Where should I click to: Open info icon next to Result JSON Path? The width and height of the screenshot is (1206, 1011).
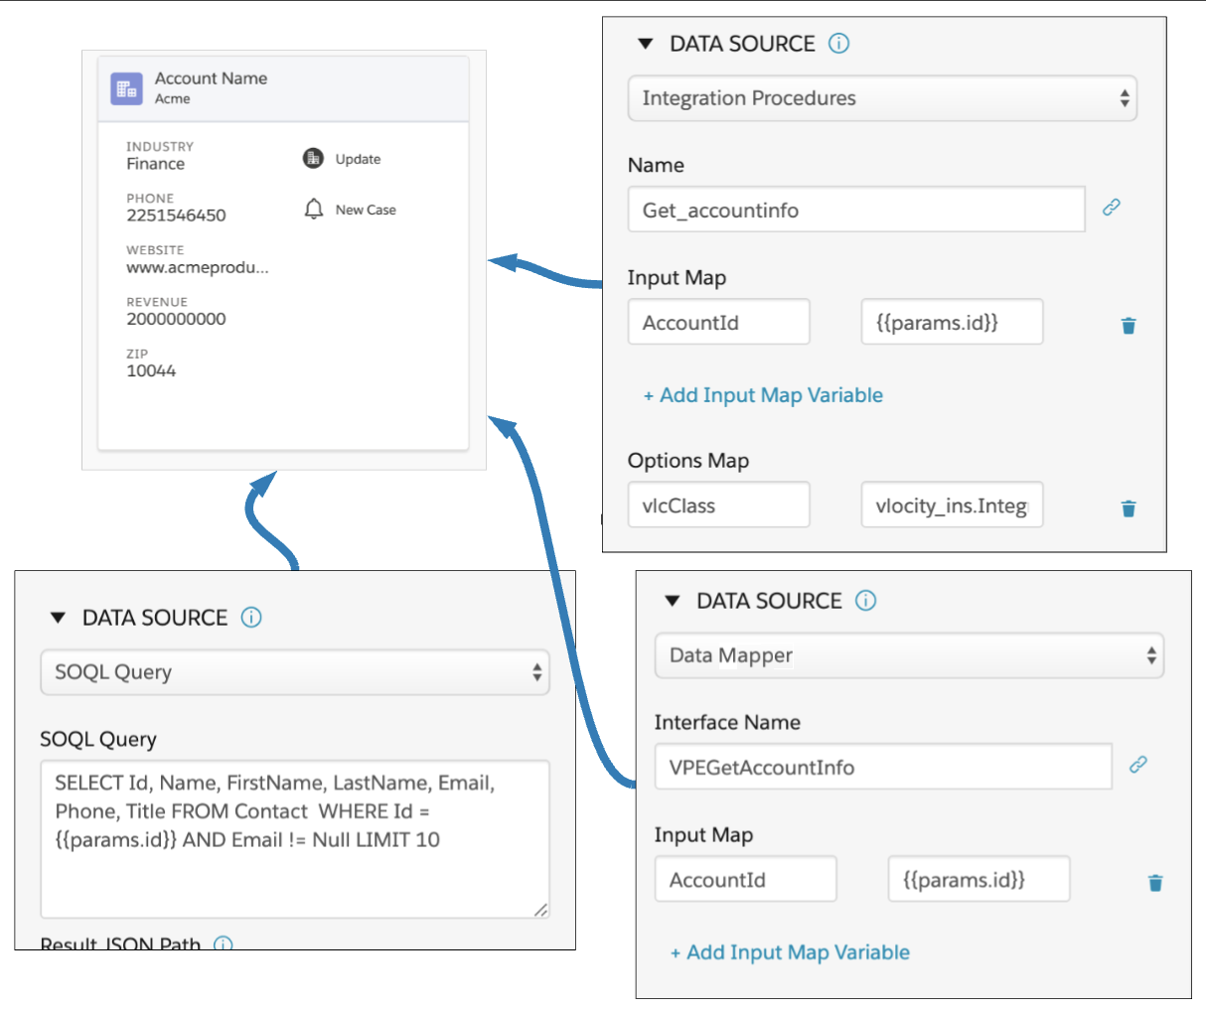pyautogui.click(x=224, y=942)
